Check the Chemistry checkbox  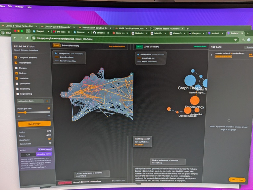[x=17, y=89]
